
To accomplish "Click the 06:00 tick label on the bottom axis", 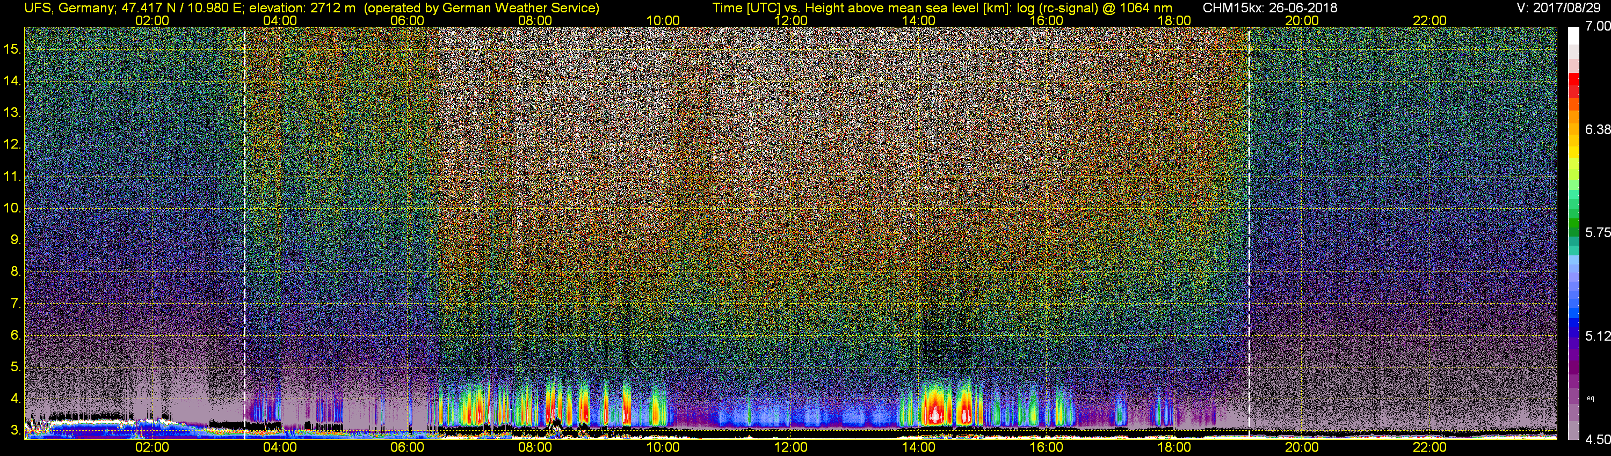I will coord(407,447).
